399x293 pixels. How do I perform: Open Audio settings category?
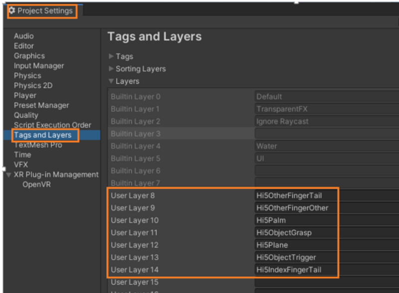[x=24, y=36]
